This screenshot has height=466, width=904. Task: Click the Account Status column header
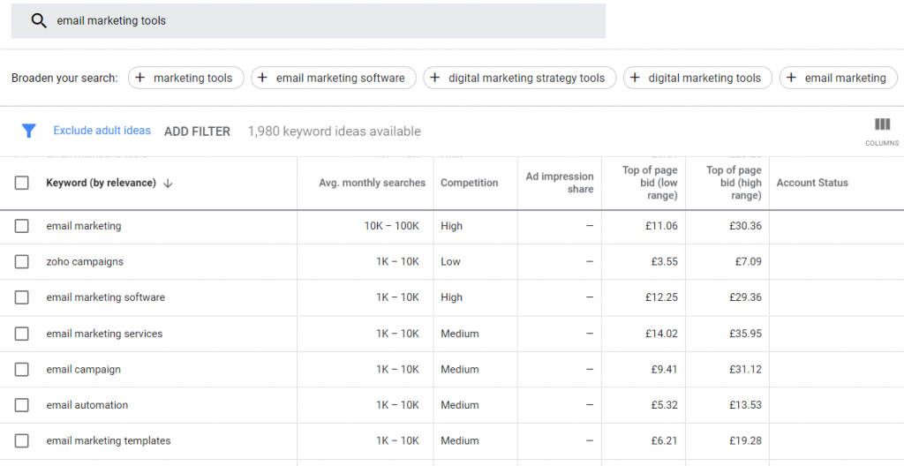[x=812, y=183]
